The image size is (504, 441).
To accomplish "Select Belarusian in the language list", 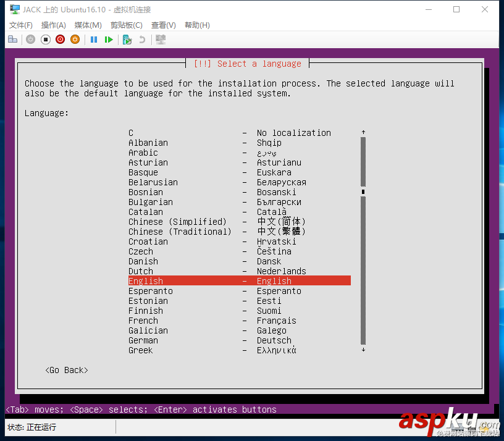I will 240,182.
